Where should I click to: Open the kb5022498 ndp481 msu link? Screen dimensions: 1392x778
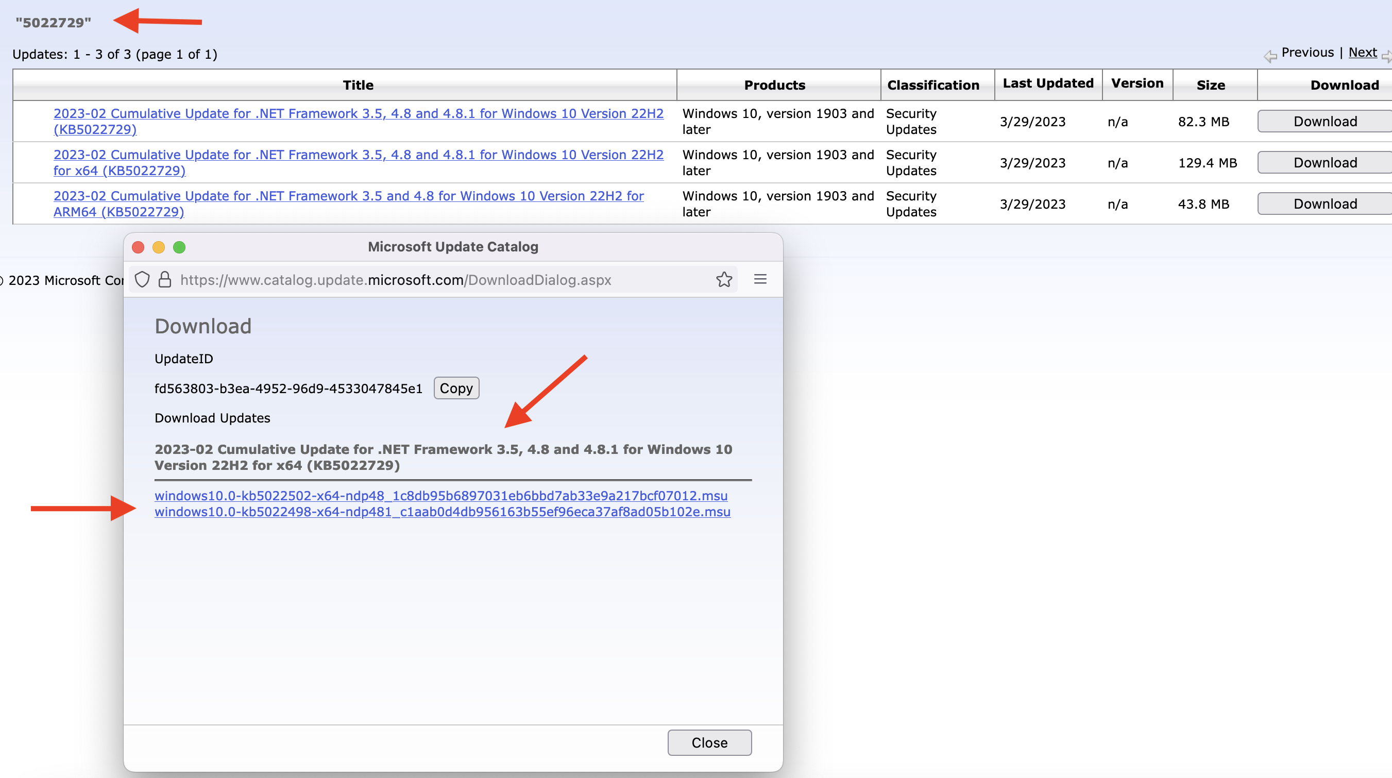442,512
